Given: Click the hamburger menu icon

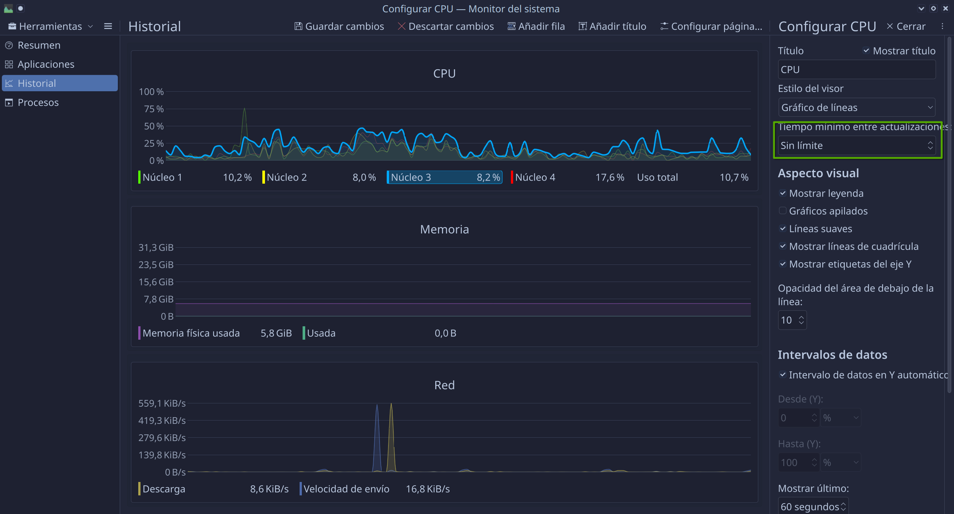Looking at the screenshot, I should coord(108,26).
